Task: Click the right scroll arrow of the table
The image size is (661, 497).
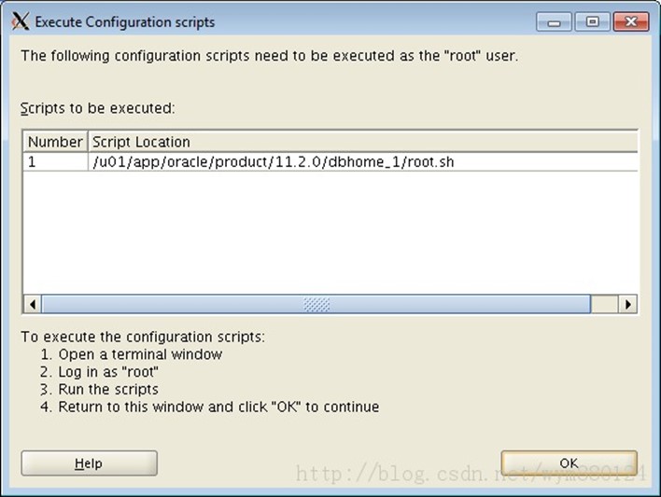Action: click(627, 304)
